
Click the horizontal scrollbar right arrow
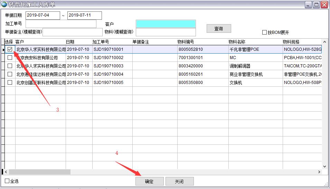point(319,172)
